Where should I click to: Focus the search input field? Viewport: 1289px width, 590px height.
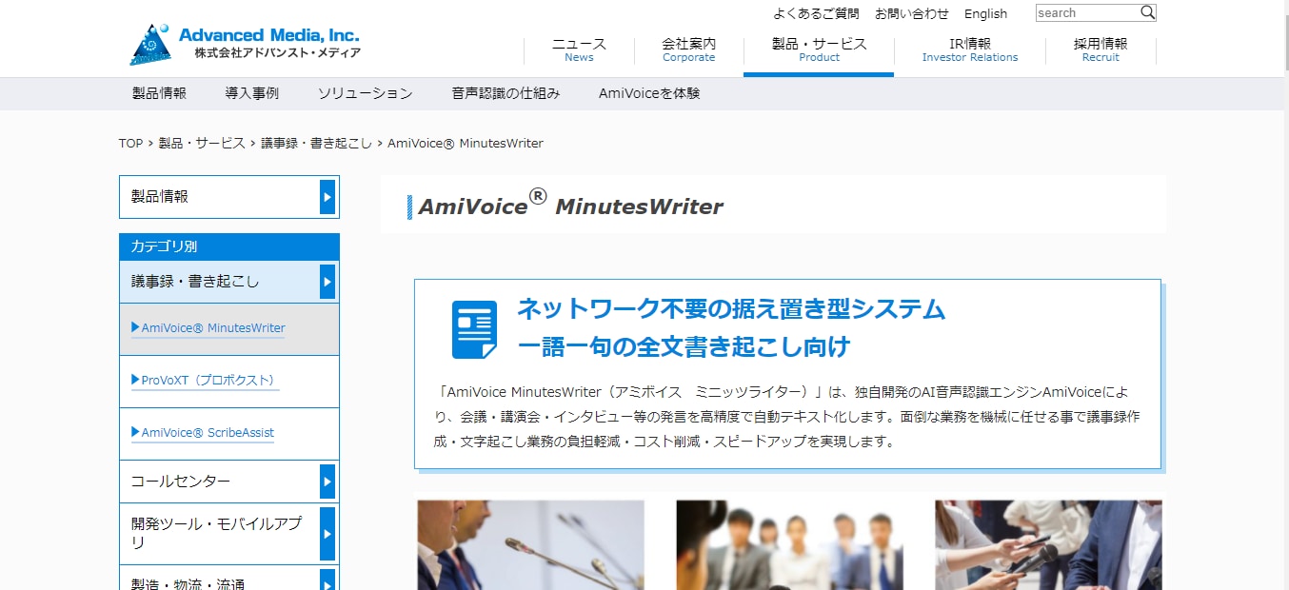pyautogui.click(x=1087, y=12)
